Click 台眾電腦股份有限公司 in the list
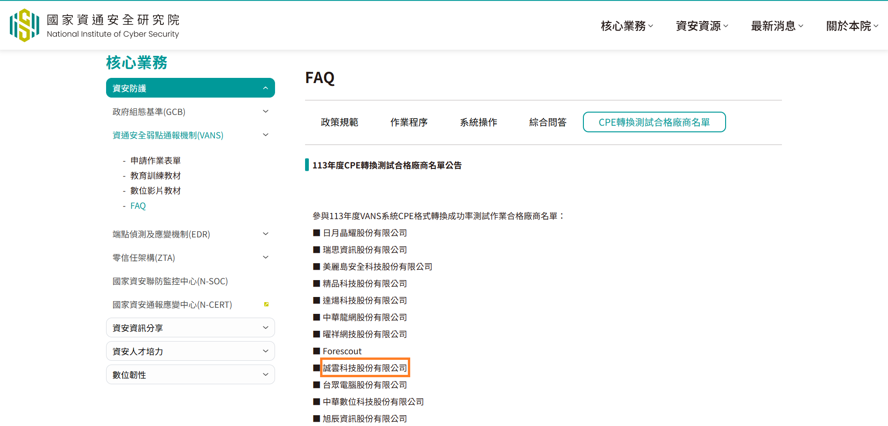This screenshot has width=888, height=426. coord(365,385)
